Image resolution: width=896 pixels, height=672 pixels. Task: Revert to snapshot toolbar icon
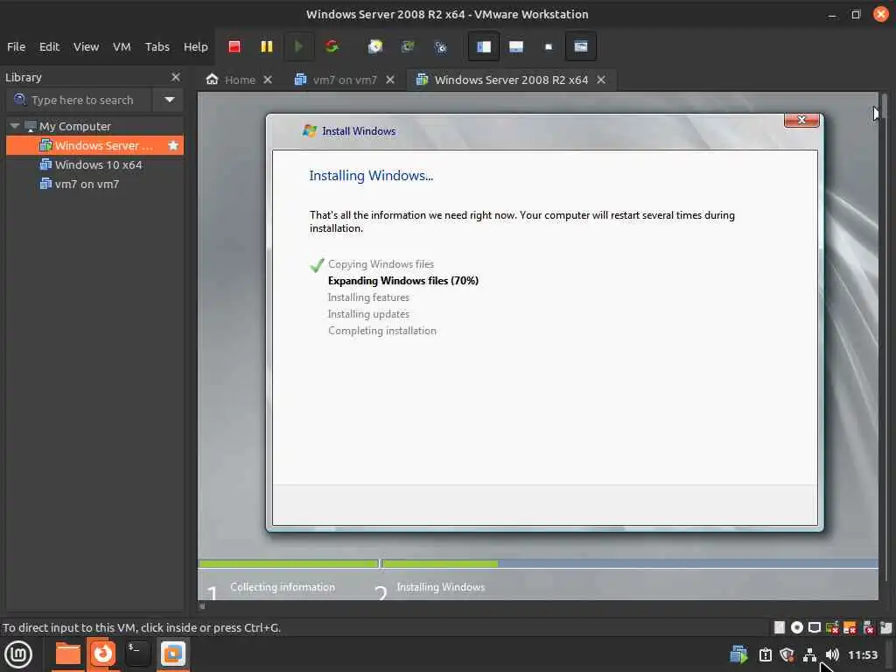(x=408, y=47)
